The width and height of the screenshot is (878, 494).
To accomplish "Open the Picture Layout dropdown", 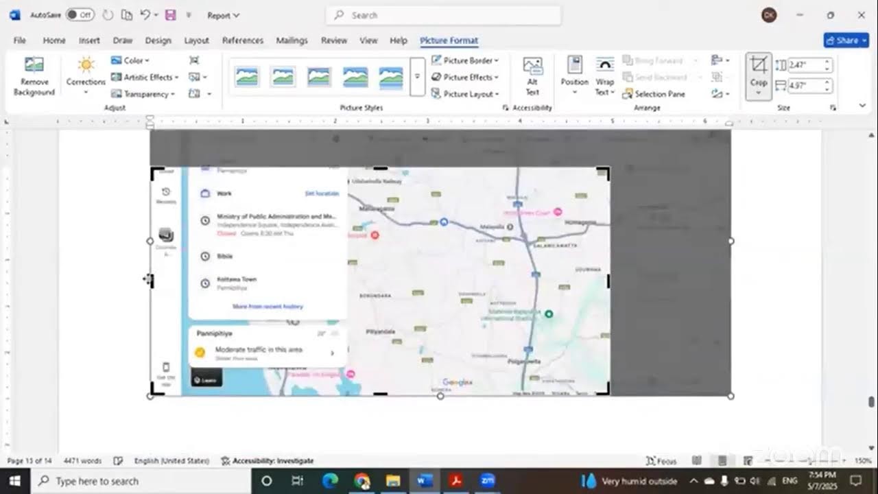I will (x=464, y=94).
